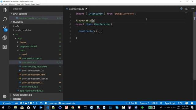Open app-routing.module.ts file

[x=36, y=91]
